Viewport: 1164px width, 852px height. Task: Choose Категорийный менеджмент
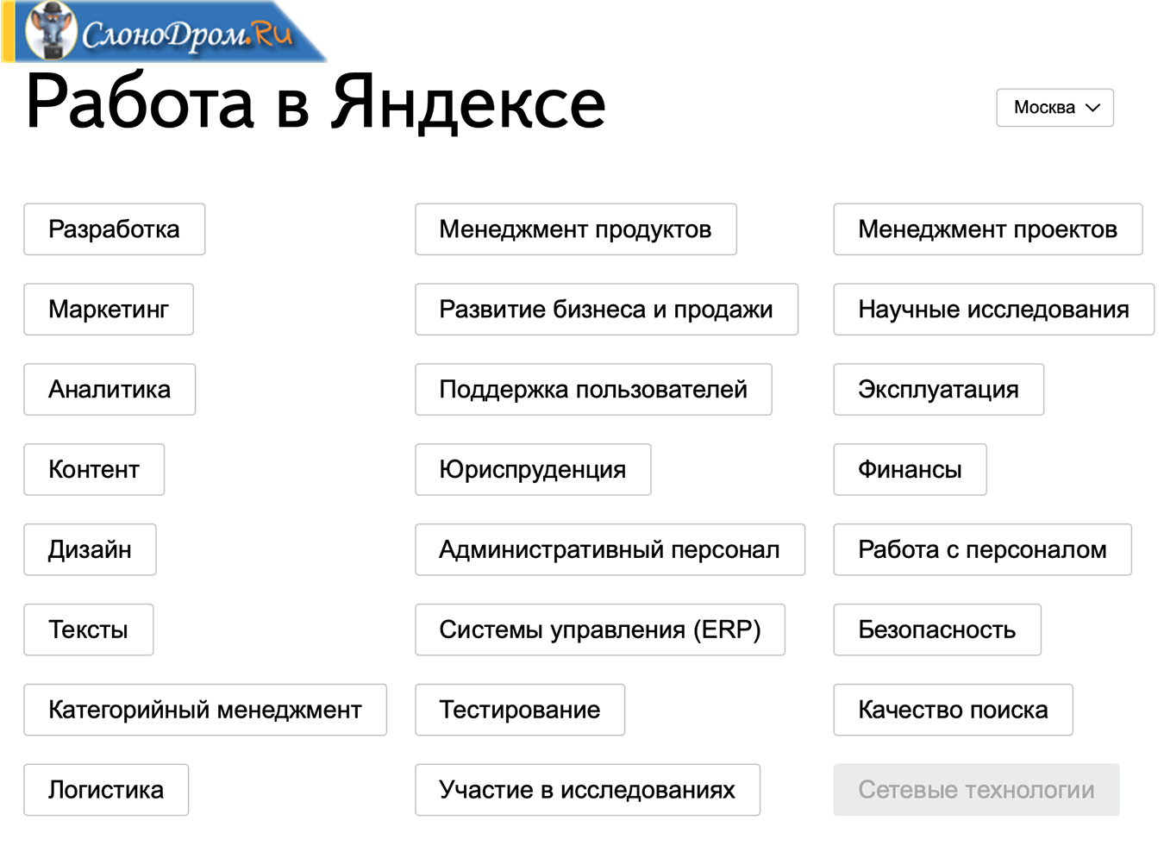(x=205, y=711)
